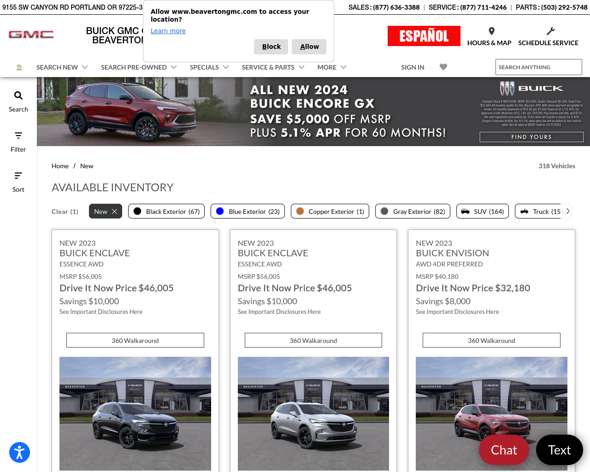Click the Search Anything field
590x472 pixels.
pyautogui.click(x=539, y=67)
